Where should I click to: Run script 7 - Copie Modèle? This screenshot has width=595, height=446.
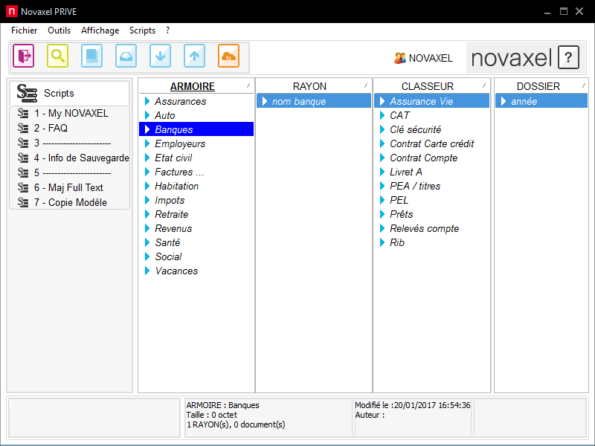[x=71, y=202]
